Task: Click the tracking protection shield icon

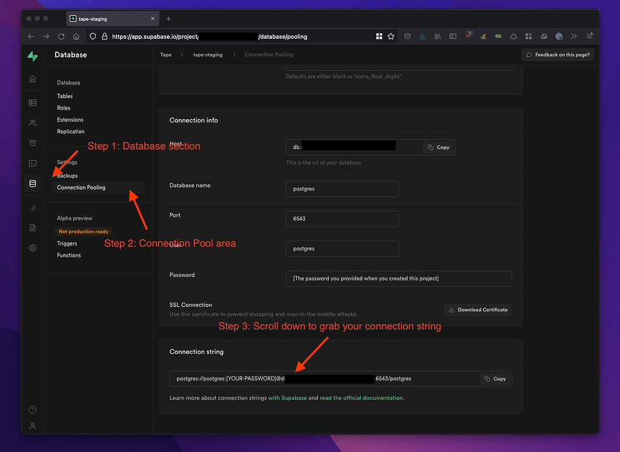Action: click(93, 36)
